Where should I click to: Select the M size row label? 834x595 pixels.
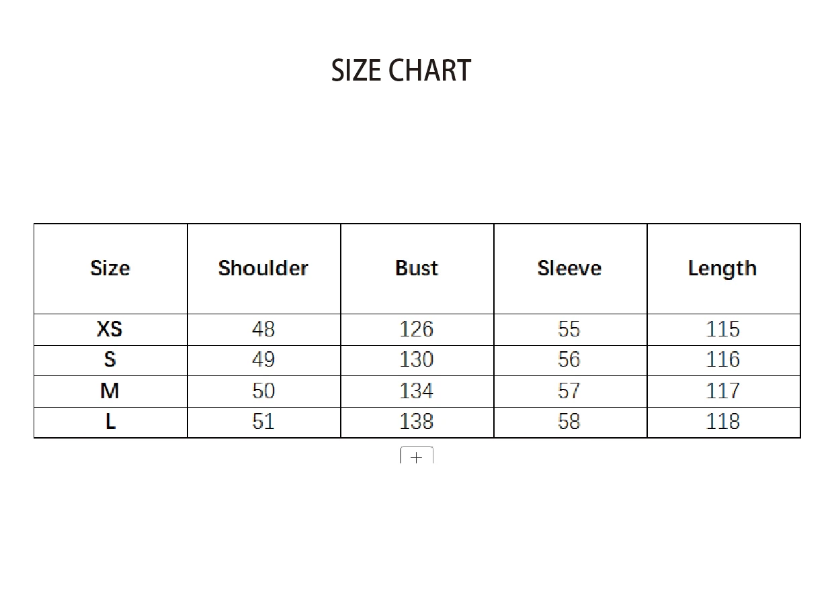coord(110,391)
